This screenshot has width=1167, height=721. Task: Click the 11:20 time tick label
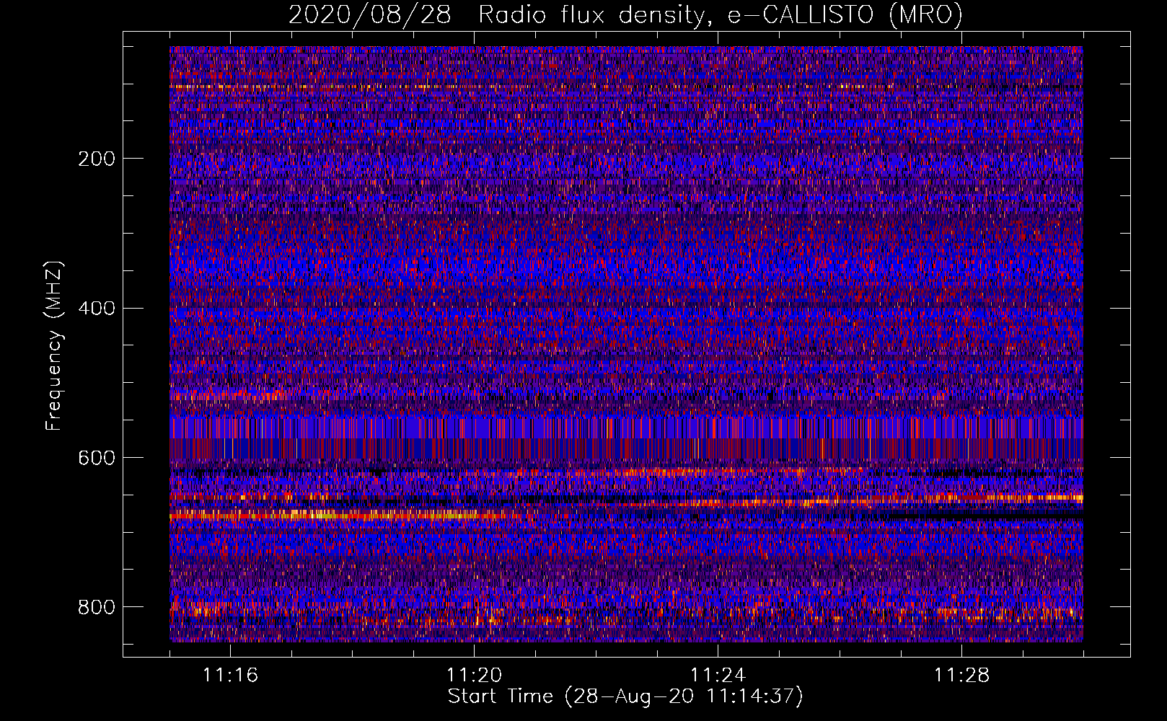474,676
